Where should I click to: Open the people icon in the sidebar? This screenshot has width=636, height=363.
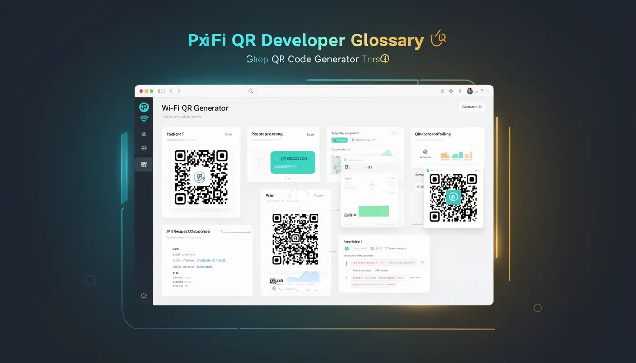144,148
